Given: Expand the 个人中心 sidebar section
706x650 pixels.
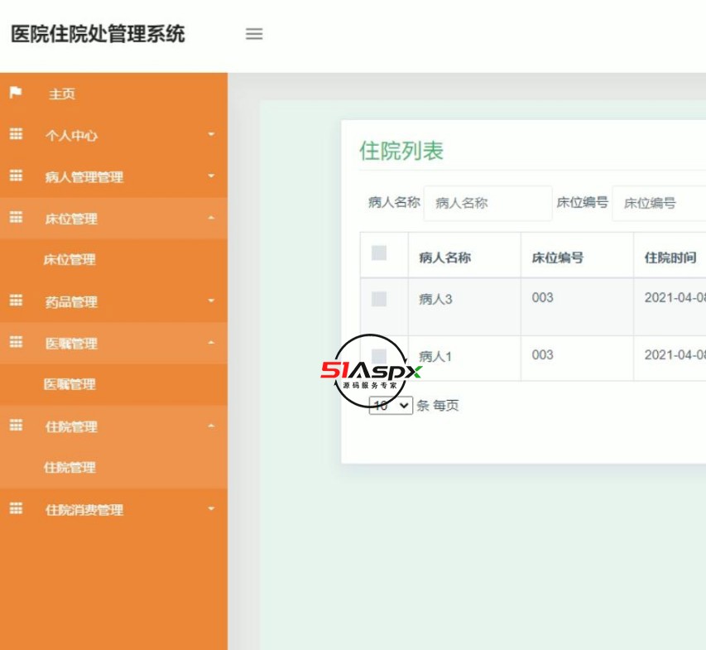Looking at the screenshot, I should tap(70, 136).
